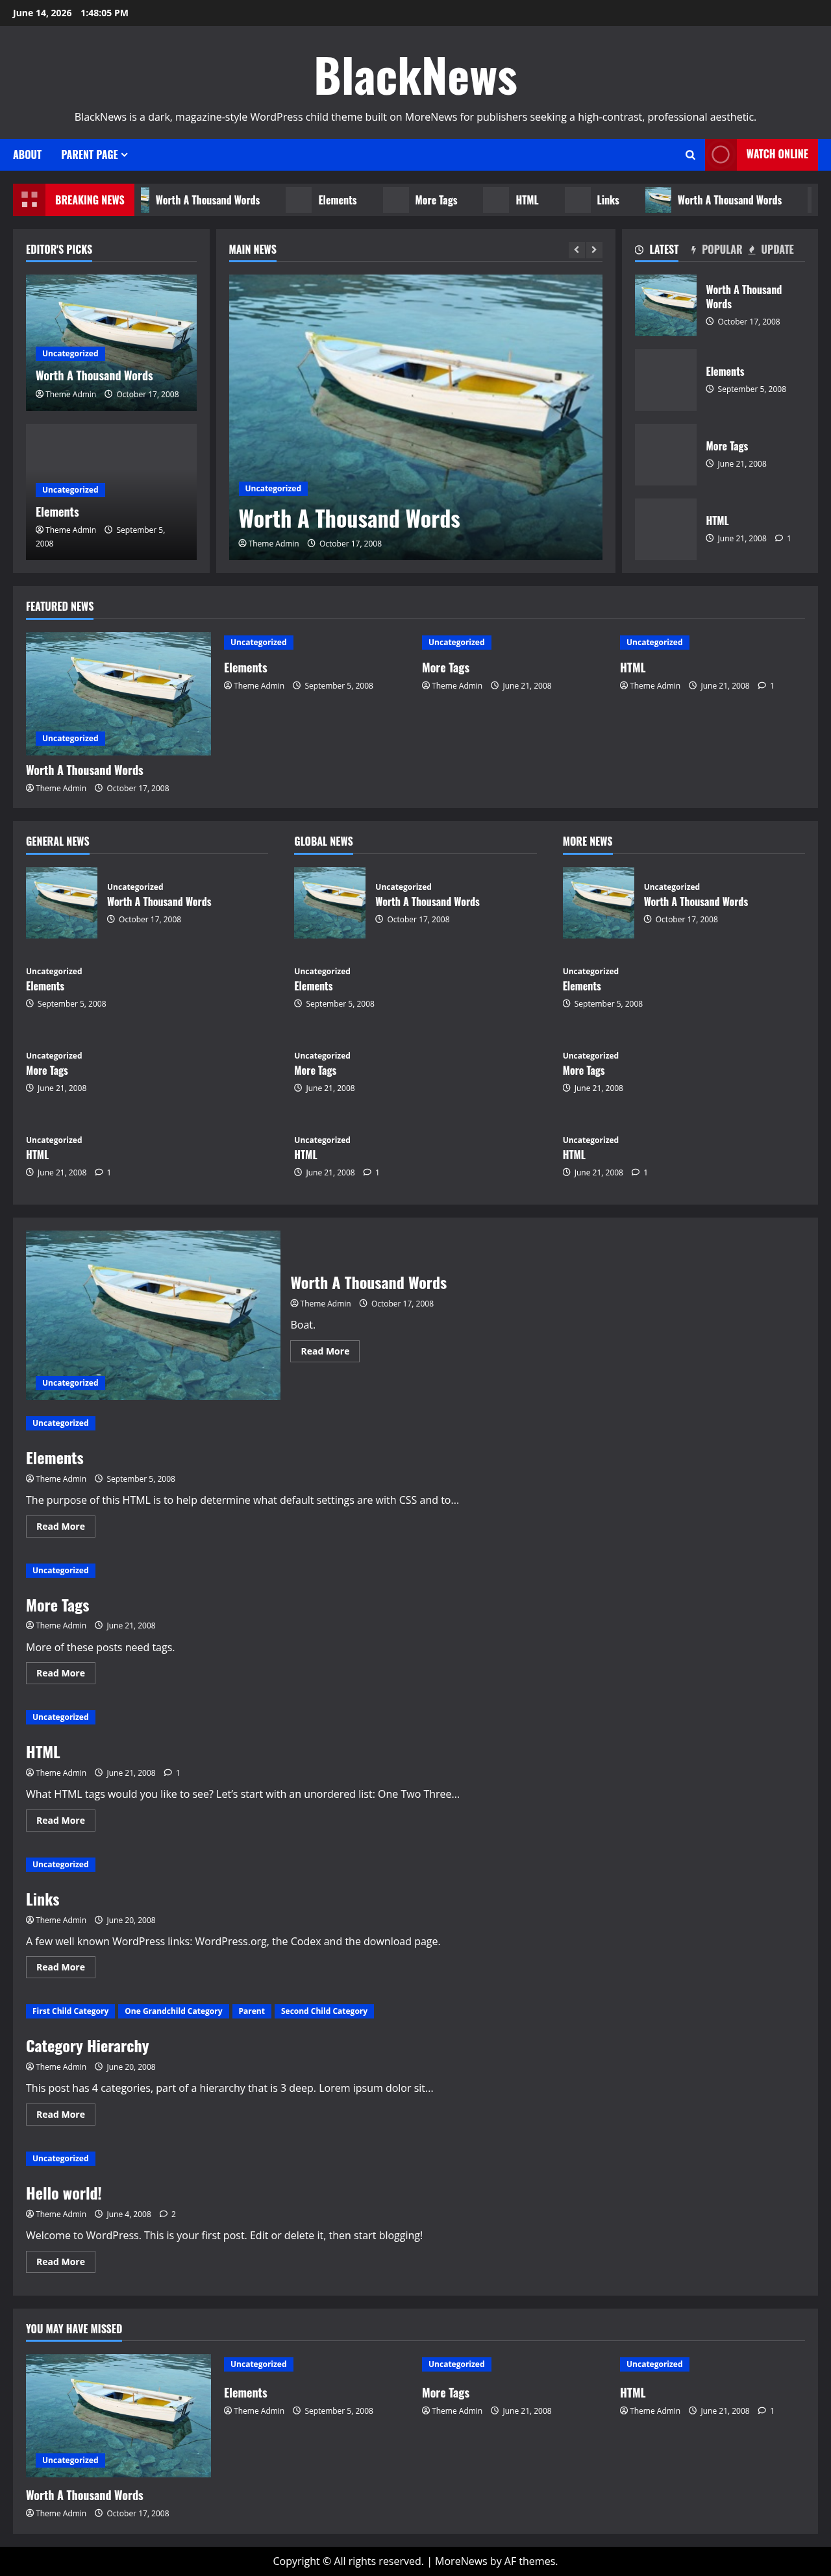Open the About menu item
831x2576 pixels.
pos(27,155)
